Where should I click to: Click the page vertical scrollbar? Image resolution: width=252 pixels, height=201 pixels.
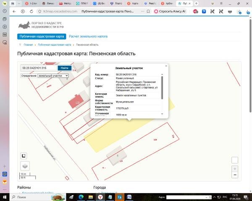click(x=250, y=66)
